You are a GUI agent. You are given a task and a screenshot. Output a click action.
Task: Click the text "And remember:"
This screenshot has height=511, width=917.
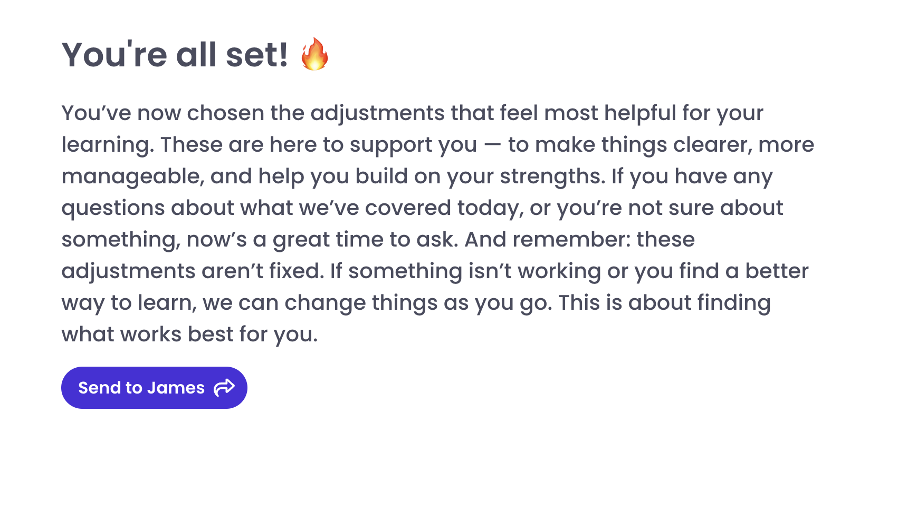[547, 240]
